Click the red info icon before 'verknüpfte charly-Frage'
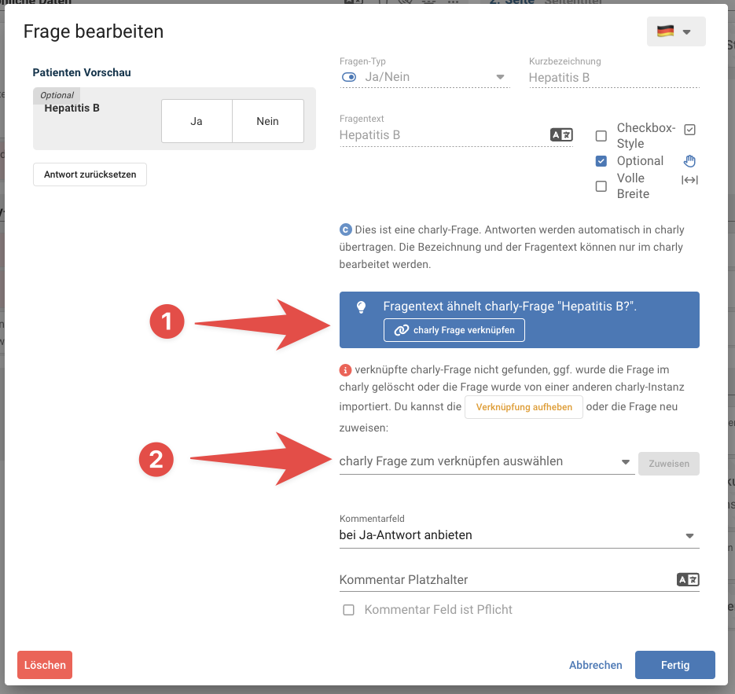 (345, 370)
